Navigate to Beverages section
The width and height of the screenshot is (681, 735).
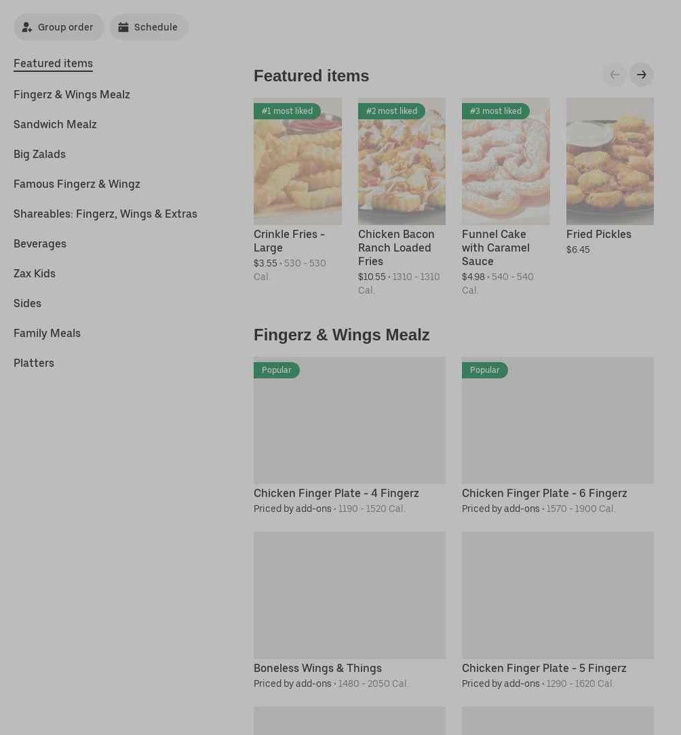40,243
